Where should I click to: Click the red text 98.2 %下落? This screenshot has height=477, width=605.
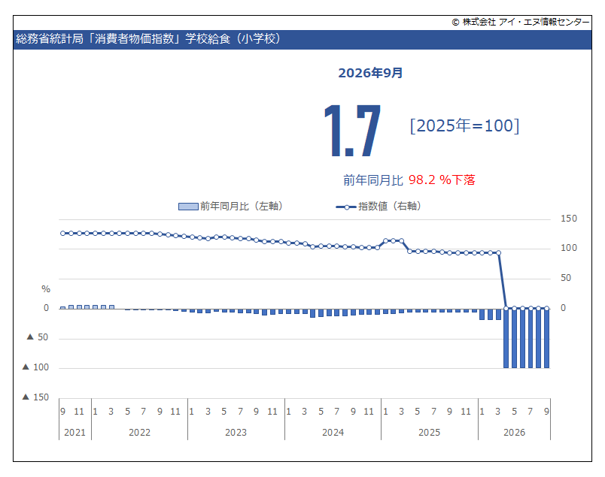pyautogui.click(x=442, y=180)
